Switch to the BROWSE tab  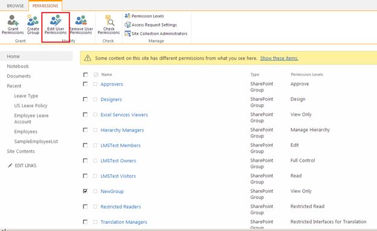15,6
